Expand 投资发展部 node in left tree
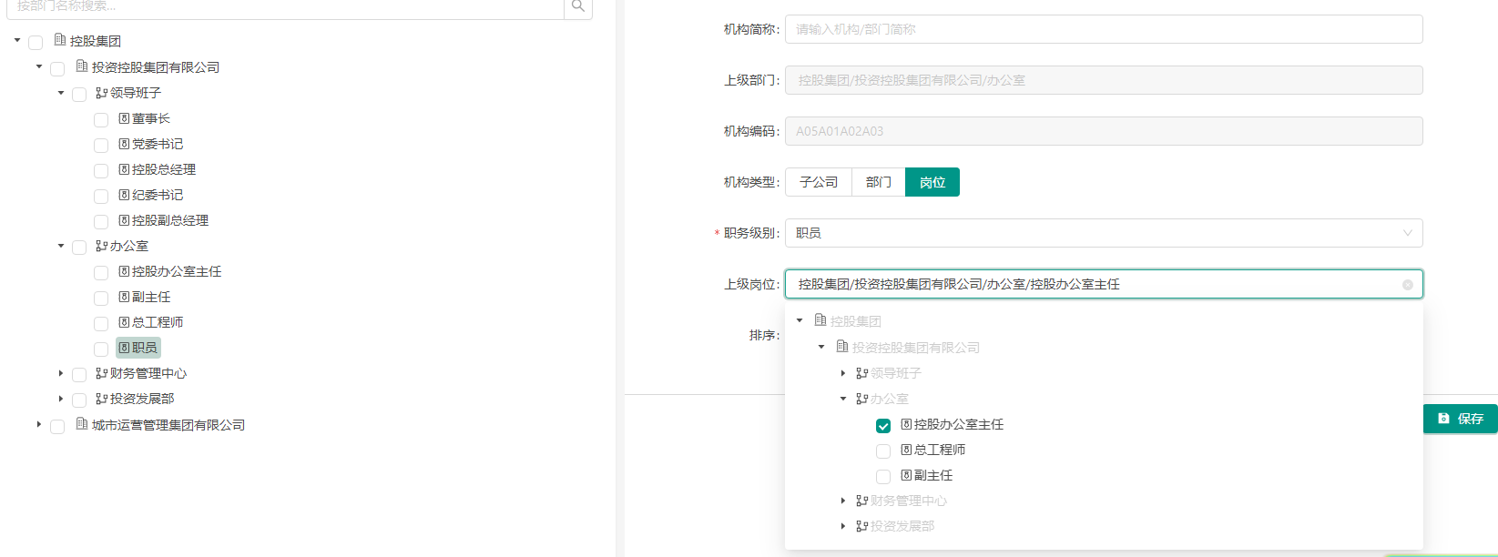 pyautogui.click(x=61, y=399)
